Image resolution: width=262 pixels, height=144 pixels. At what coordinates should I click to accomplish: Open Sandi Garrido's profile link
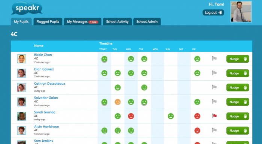45,112
